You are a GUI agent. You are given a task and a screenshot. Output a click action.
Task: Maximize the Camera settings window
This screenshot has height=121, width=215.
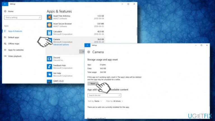click(201, 45)
